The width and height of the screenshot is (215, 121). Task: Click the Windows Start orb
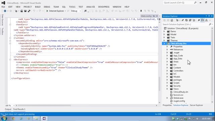[4, 119]
